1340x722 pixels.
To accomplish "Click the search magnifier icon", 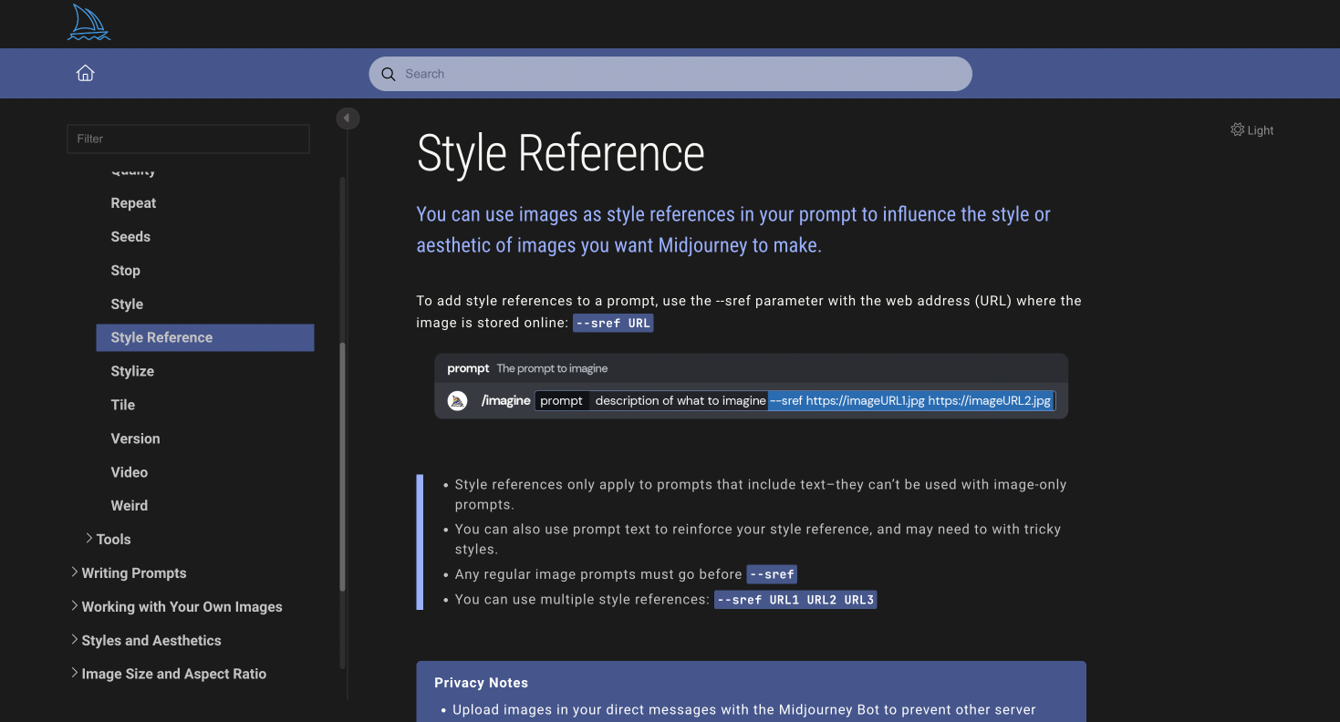I will click(389, 74).
